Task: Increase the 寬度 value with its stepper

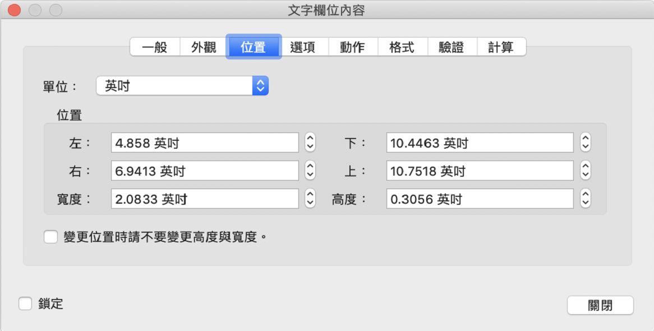Action: tap(310, 195)
